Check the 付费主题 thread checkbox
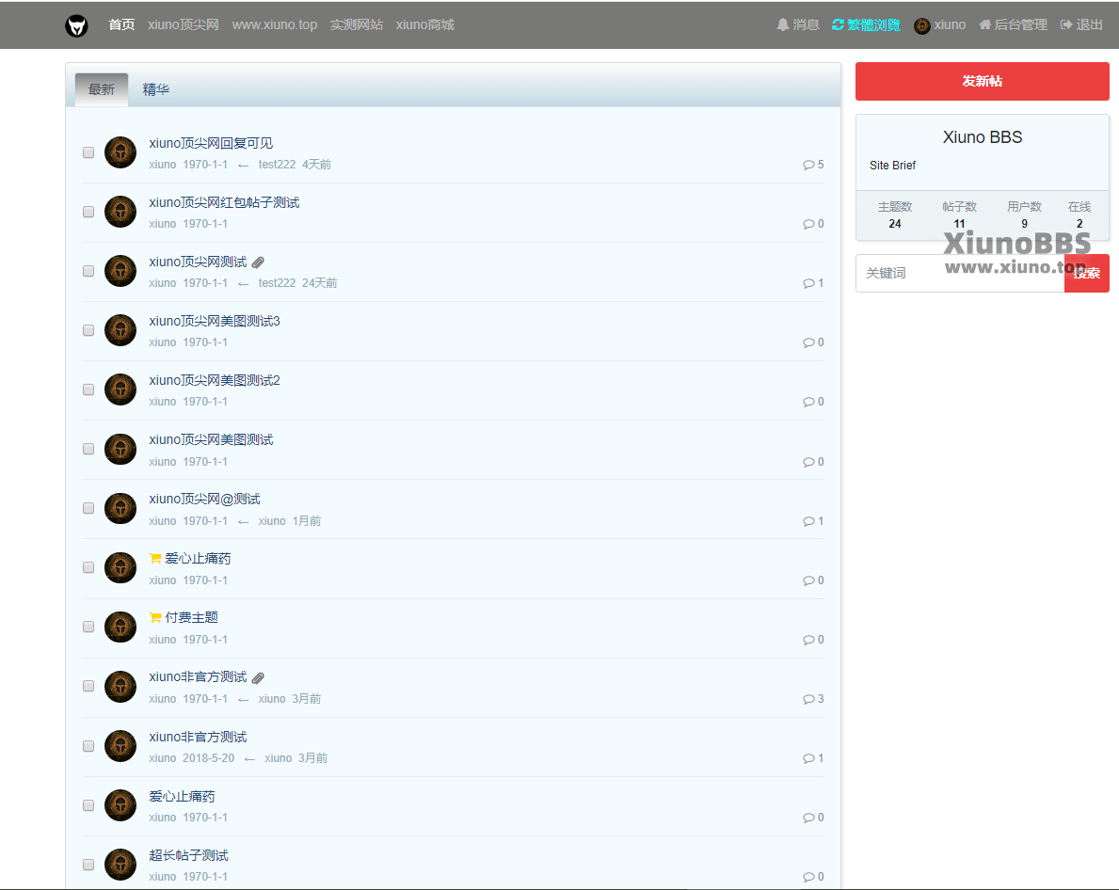Screen dimensions: 1119x890 [x=88, y=627]
